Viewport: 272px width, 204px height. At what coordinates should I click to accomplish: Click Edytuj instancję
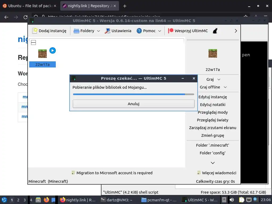[213, 97]
